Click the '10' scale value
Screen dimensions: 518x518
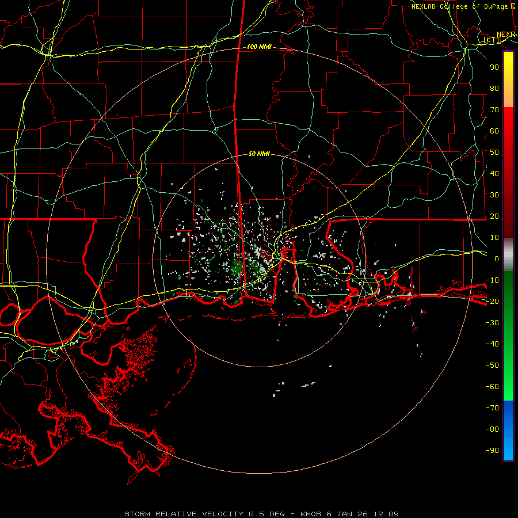[x=494, y=238]
